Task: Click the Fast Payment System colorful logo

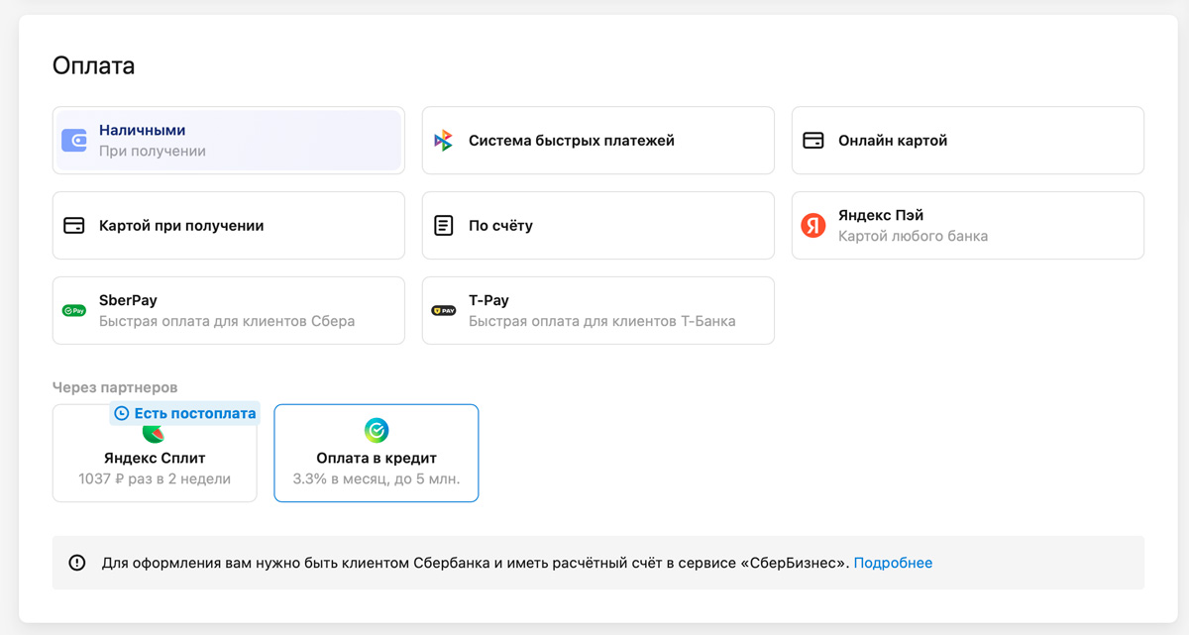Action: 444,141
